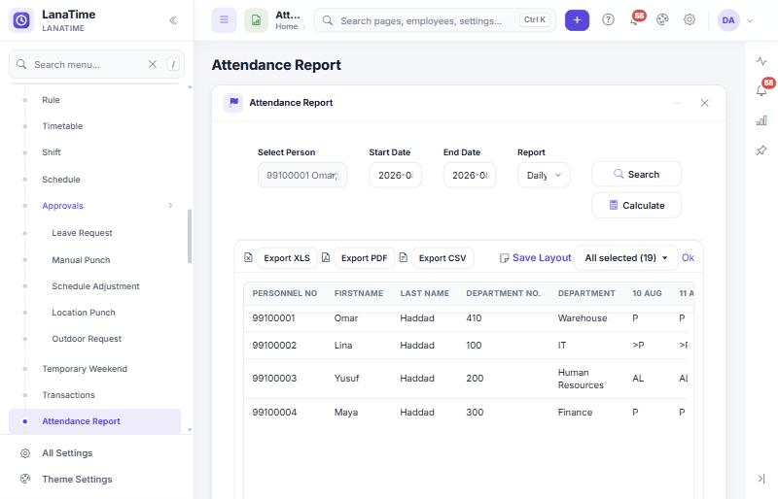Click the Calculate button

pyautogui.click(x=636, y=205)
